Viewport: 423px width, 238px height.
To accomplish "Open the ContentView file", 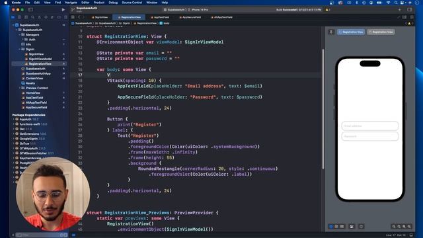I will [34, 78].
